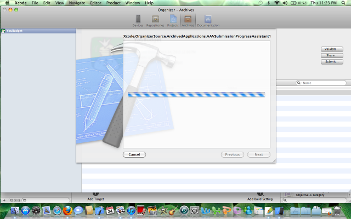
Task: Select the Archives section in Organizer toolbar
Action: (188, 21)
